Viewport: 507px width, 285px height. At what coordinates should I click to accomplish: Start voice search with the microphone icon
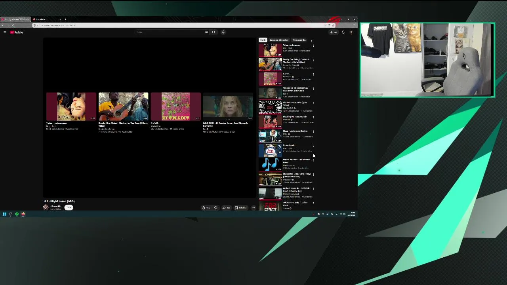(223, 32)
